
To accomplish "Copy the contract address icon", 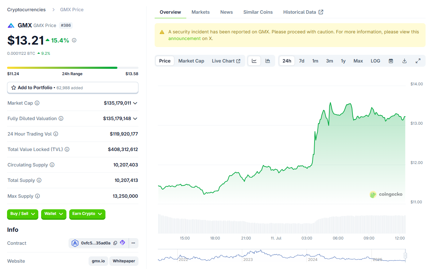I will pos(115,243).
